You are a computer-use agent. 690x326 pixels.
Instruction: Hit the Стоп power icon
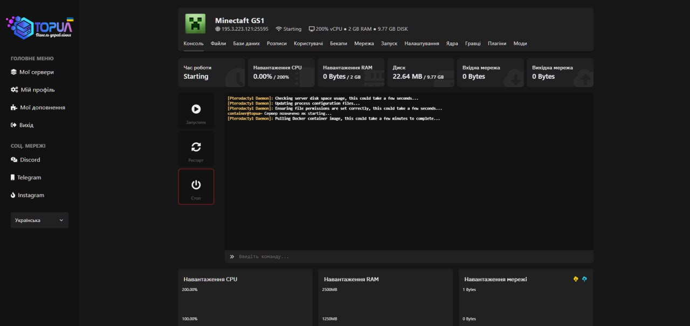point(196,185)
